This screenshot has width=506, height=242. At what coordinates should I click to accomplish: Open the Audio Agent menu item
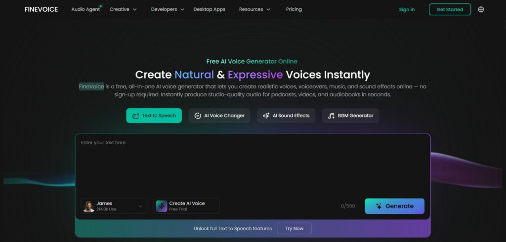point(85,9)
